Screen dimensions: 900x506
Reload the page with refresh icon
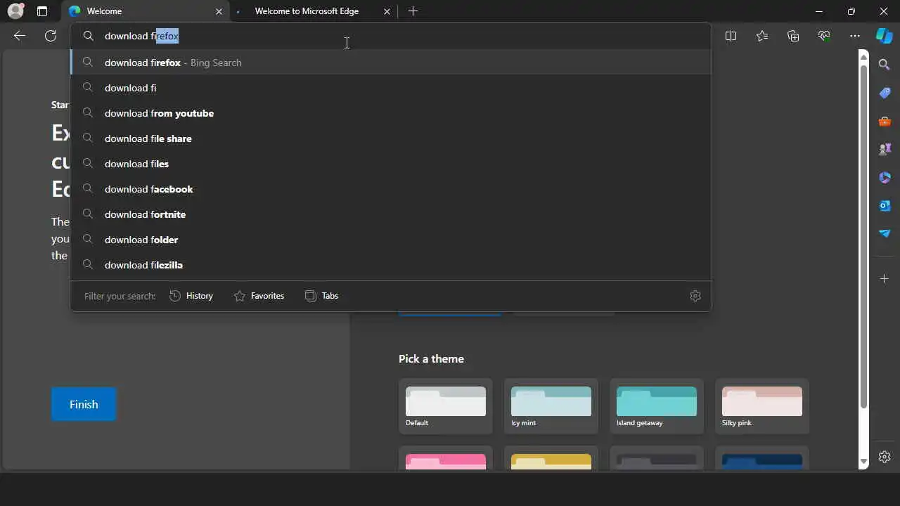pos(51,36)
